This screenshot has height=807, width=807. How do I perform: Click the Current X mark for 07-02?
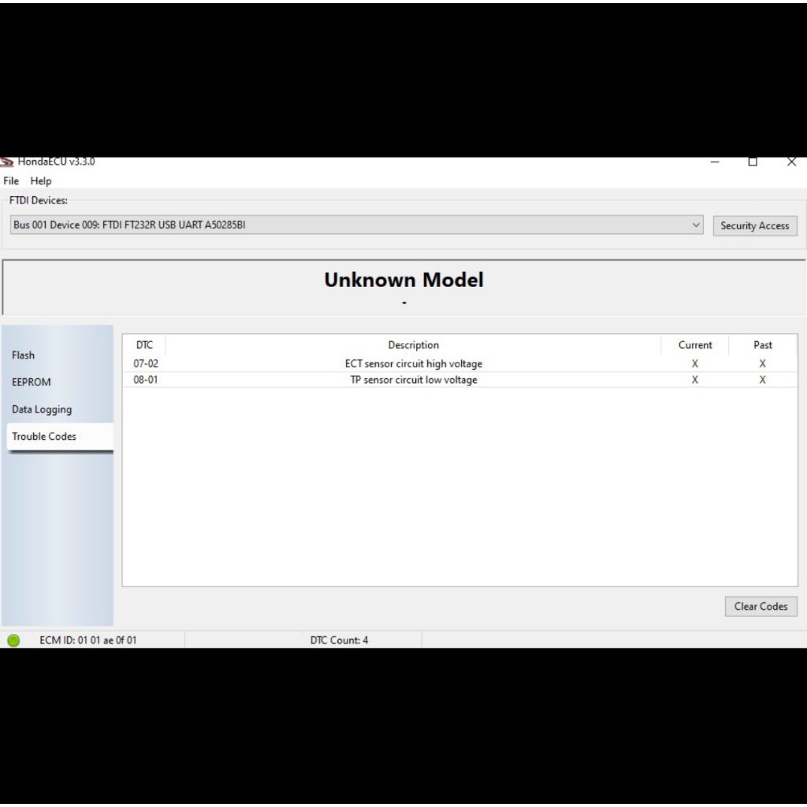695,363
